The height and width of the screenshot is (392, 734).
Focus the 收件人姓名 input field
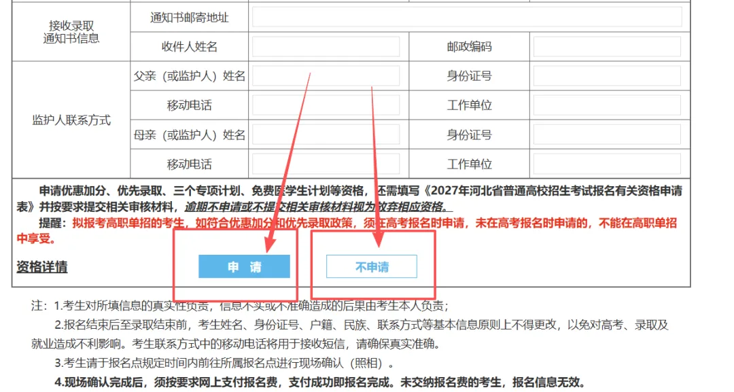[x=326, y=47]
